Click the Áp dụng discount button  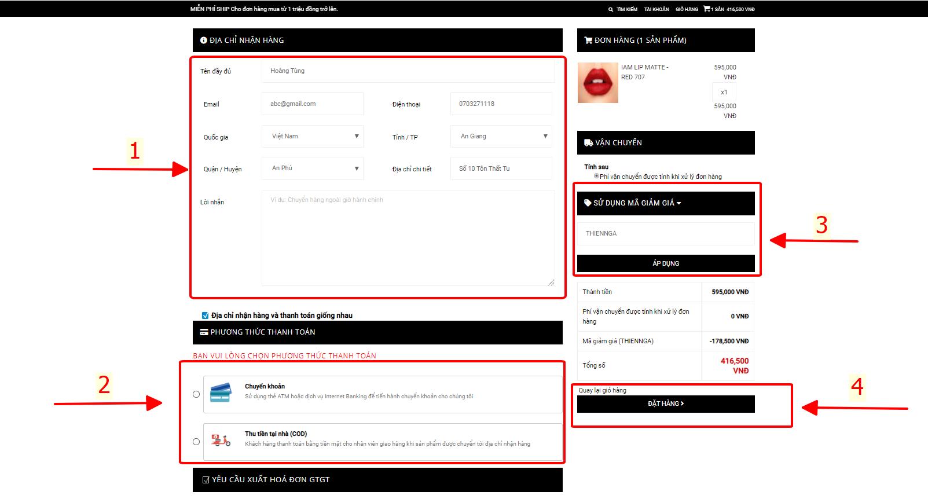click(x=666, y=263)
